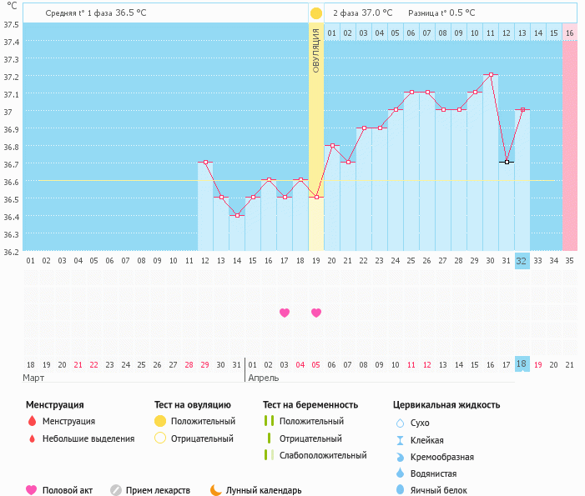
Task: Click the Небольшие выделения small drop icon
Action: tap(32, 438)
